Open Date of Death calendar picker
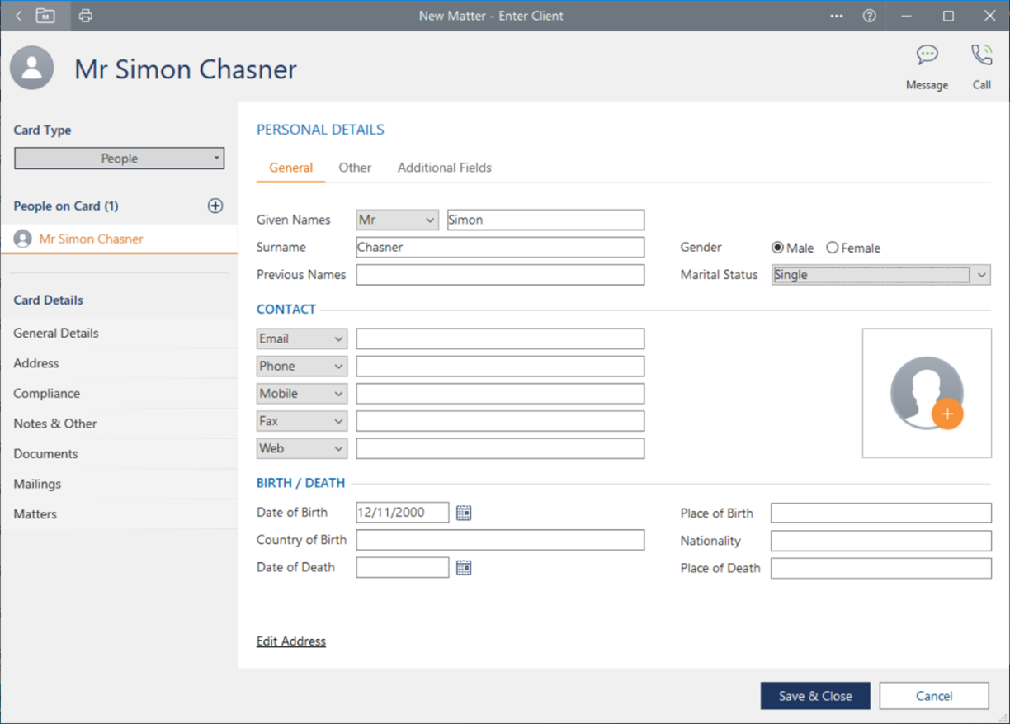This screenshot has height=724, width=1010. pos(464,568)
